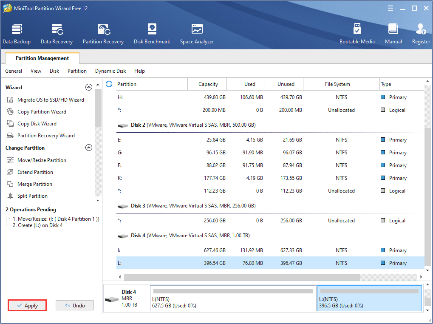Click the L:(NTFS) block in disk map
433x324 pixels.
370,298
